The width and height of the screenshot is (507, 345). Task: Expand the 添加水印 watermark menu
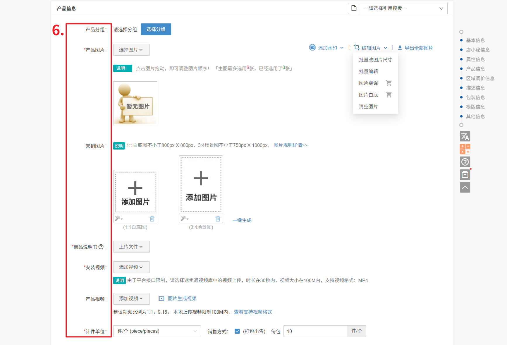[327, 48]
